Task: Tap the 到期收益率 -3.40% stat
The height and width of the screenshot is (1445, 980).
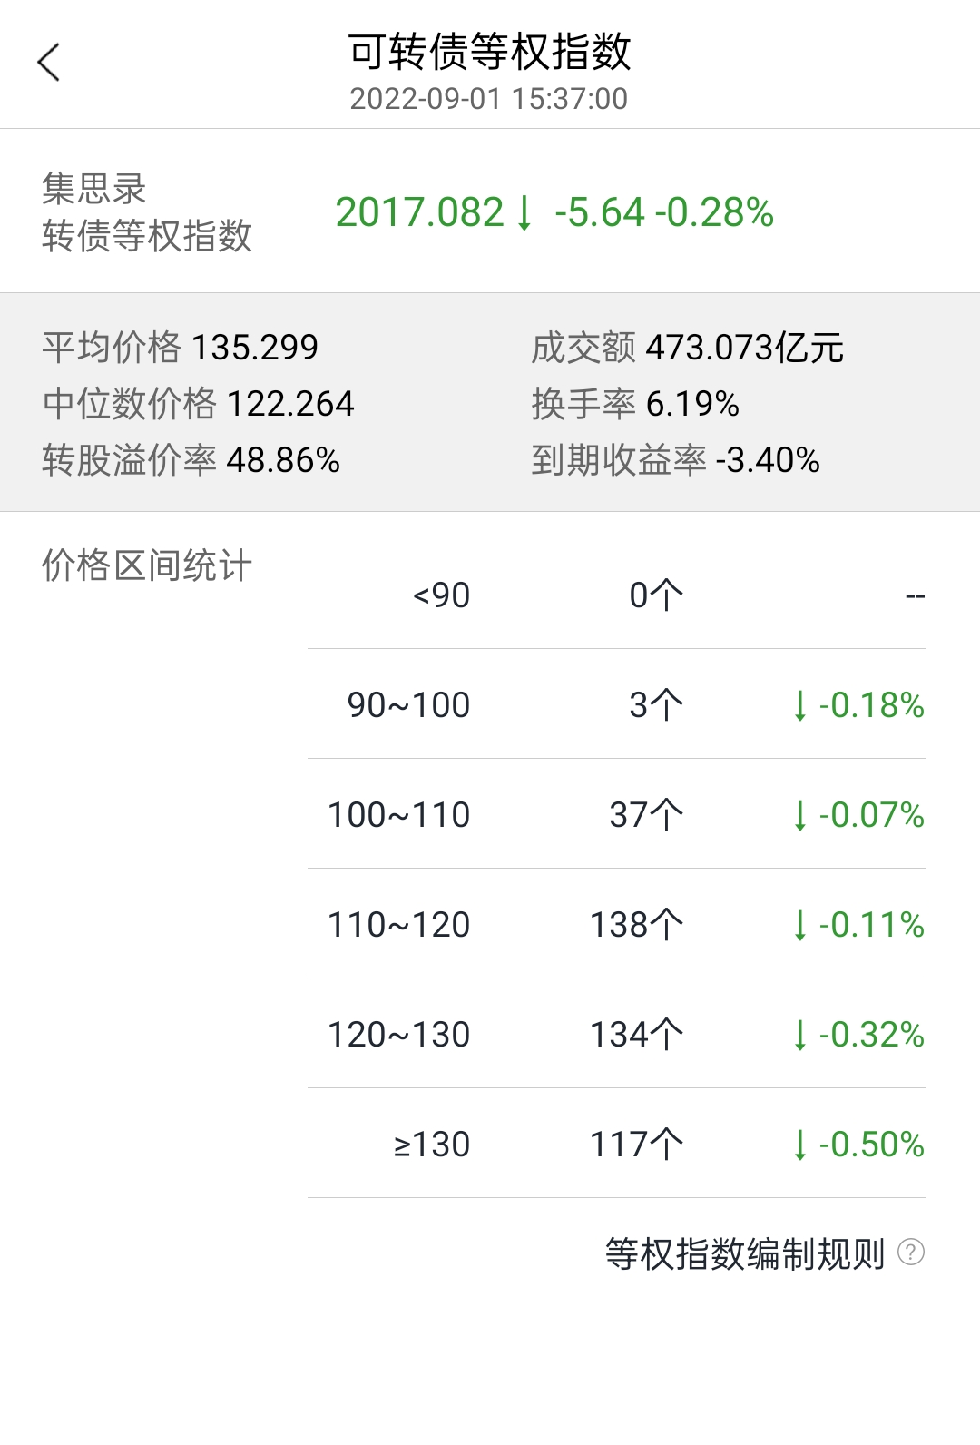Action: click(x=675, y=460)
